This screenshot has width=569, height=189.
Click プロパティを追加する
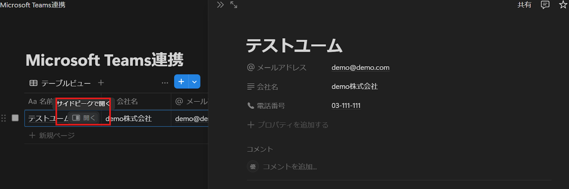click(x=288, y=125)
